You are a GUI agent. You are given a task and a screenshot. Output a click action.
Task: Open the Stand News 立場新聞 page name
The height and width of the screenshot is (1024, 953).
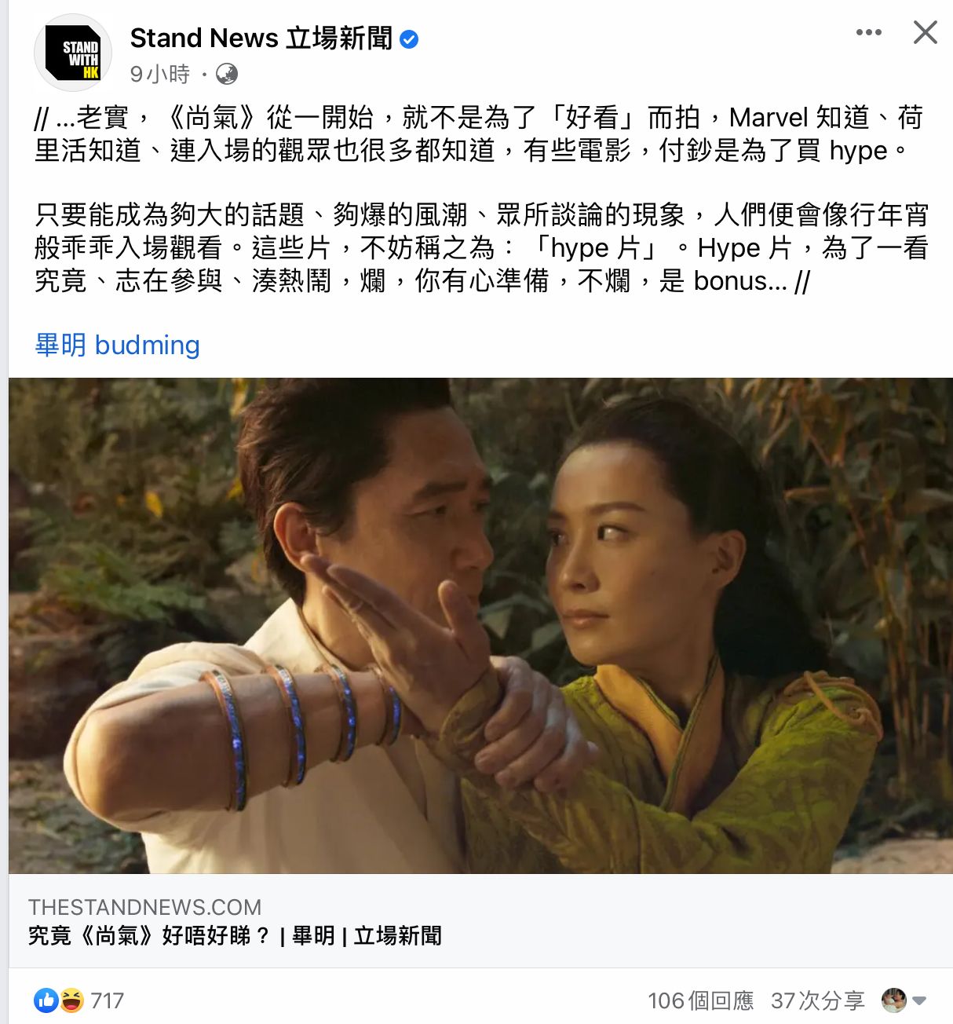tap(261, 38)
